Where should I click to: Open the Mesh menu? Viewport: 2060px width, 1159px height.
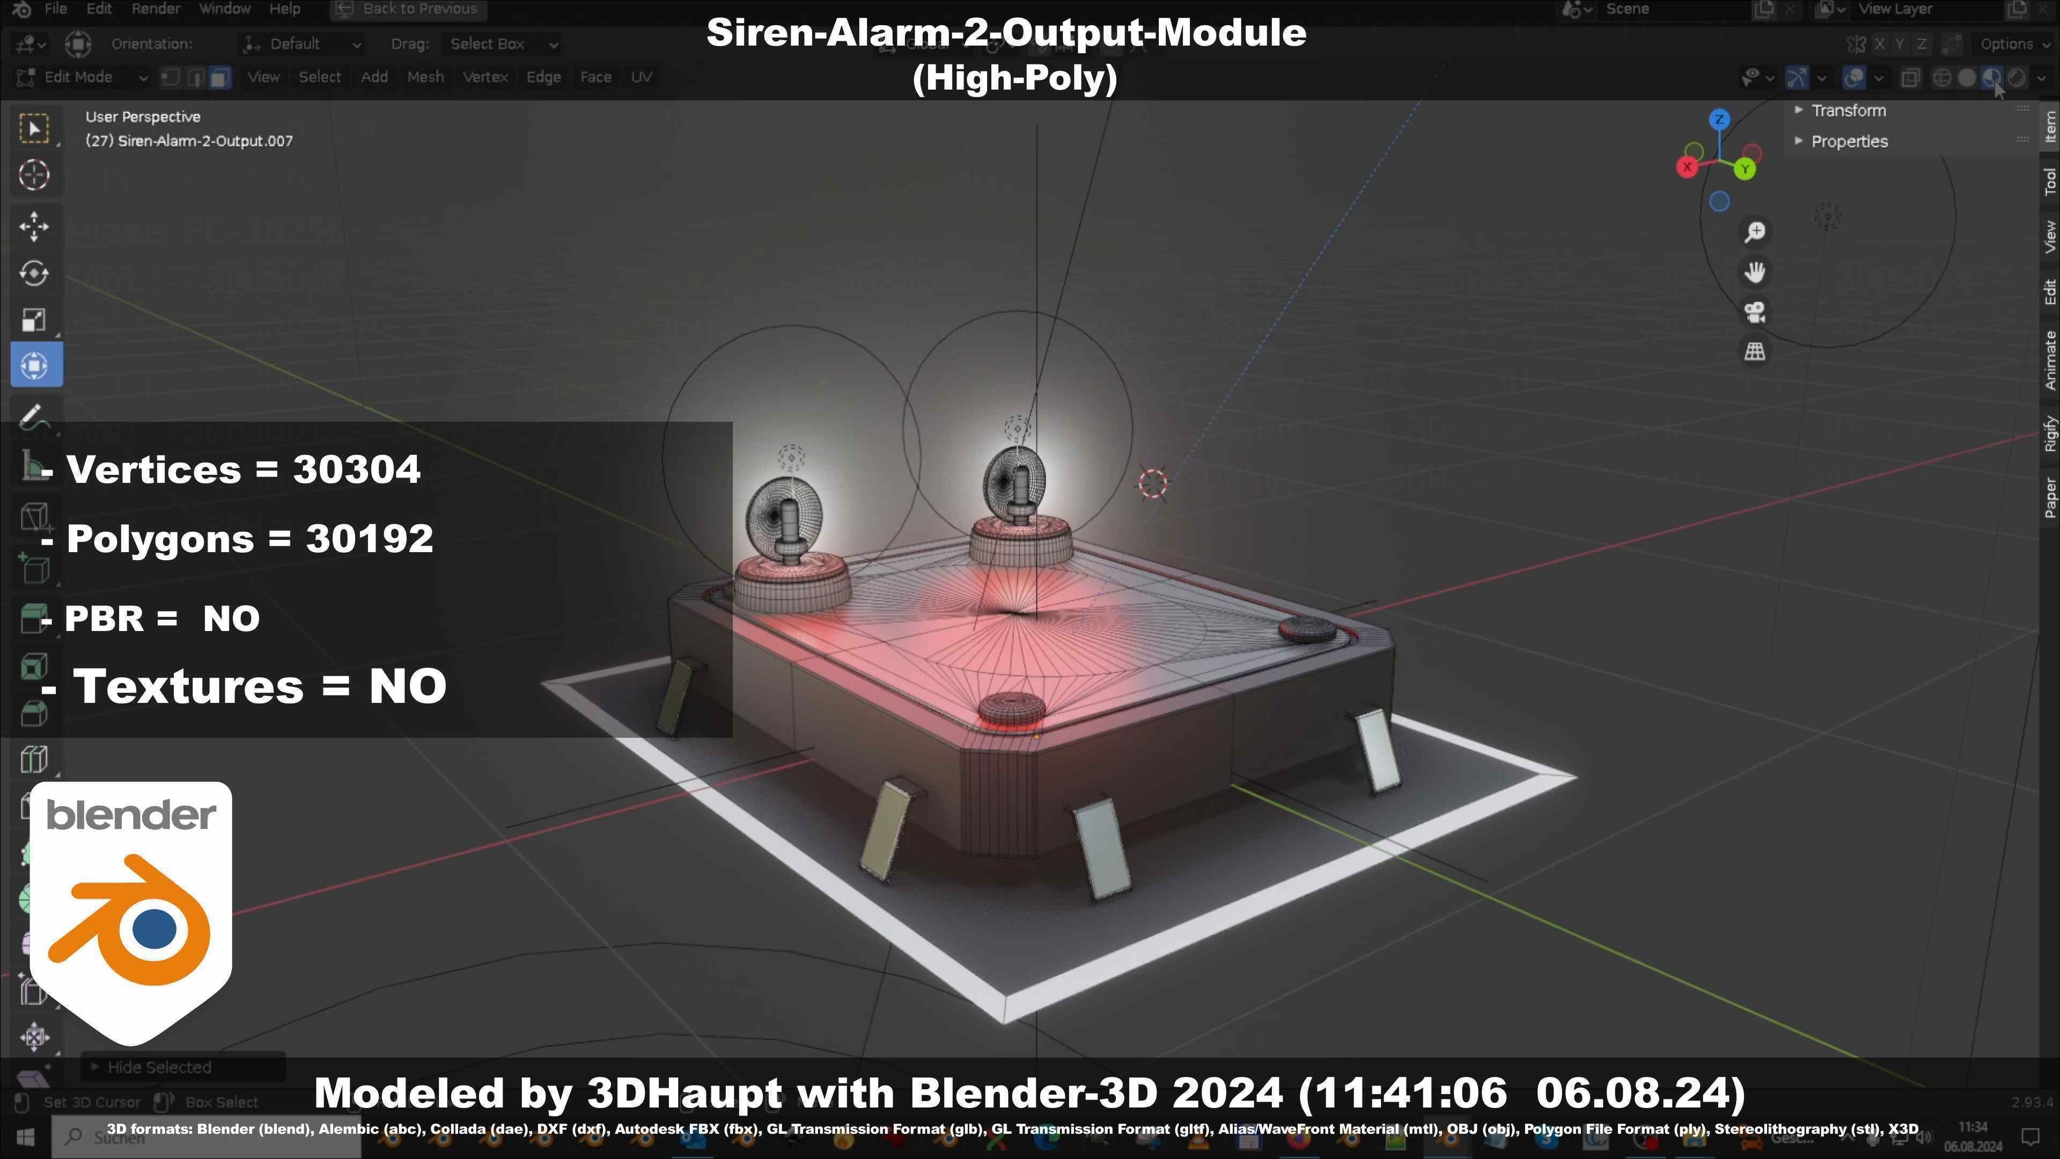click(425, 77)
